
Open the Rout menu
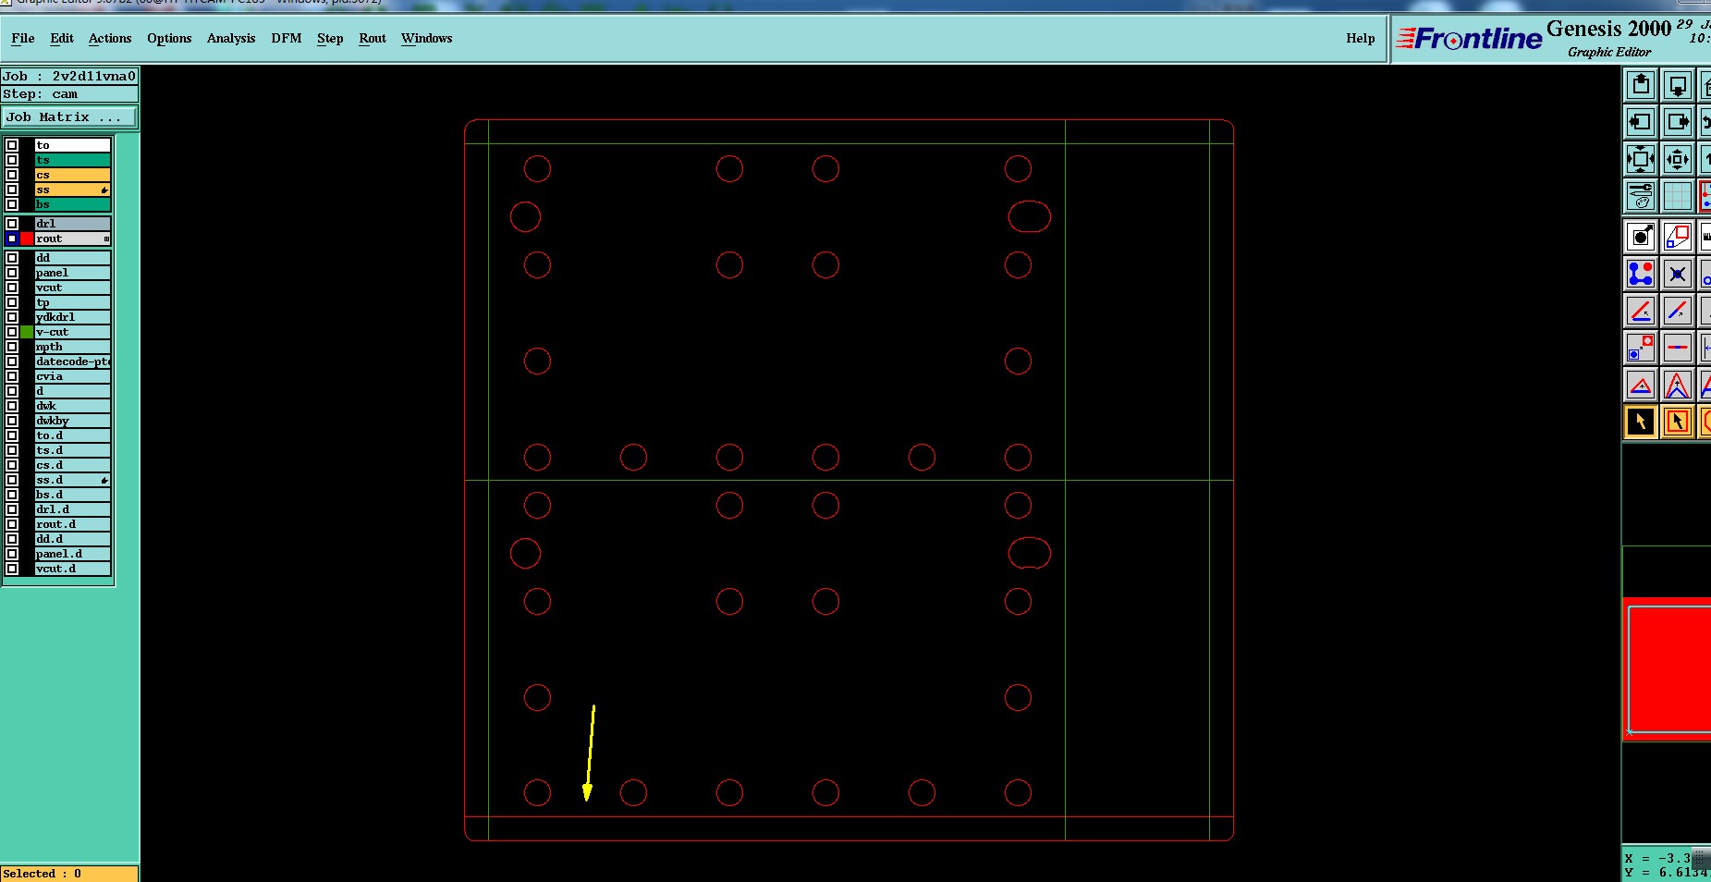(x=373, y=38)
